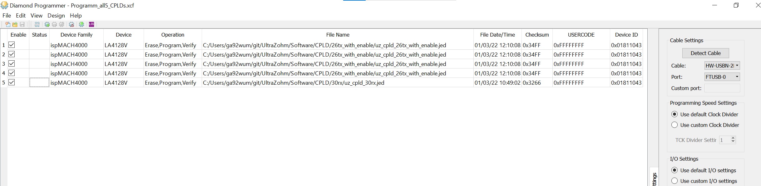This screenshot has height=186, width=761.
Task: Click the LA4128V device cell in row 1
Action: pyautogui.click(x=124, y=45)
